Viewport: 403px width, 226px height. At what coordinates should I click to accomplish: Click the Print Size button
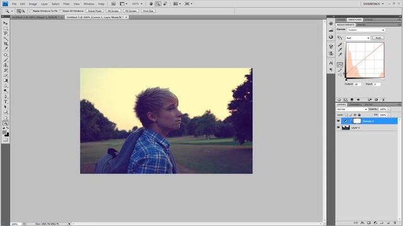148,11
